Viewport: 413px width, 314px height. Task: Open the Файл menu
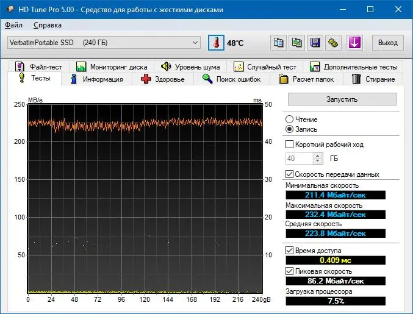click(13, 25)
